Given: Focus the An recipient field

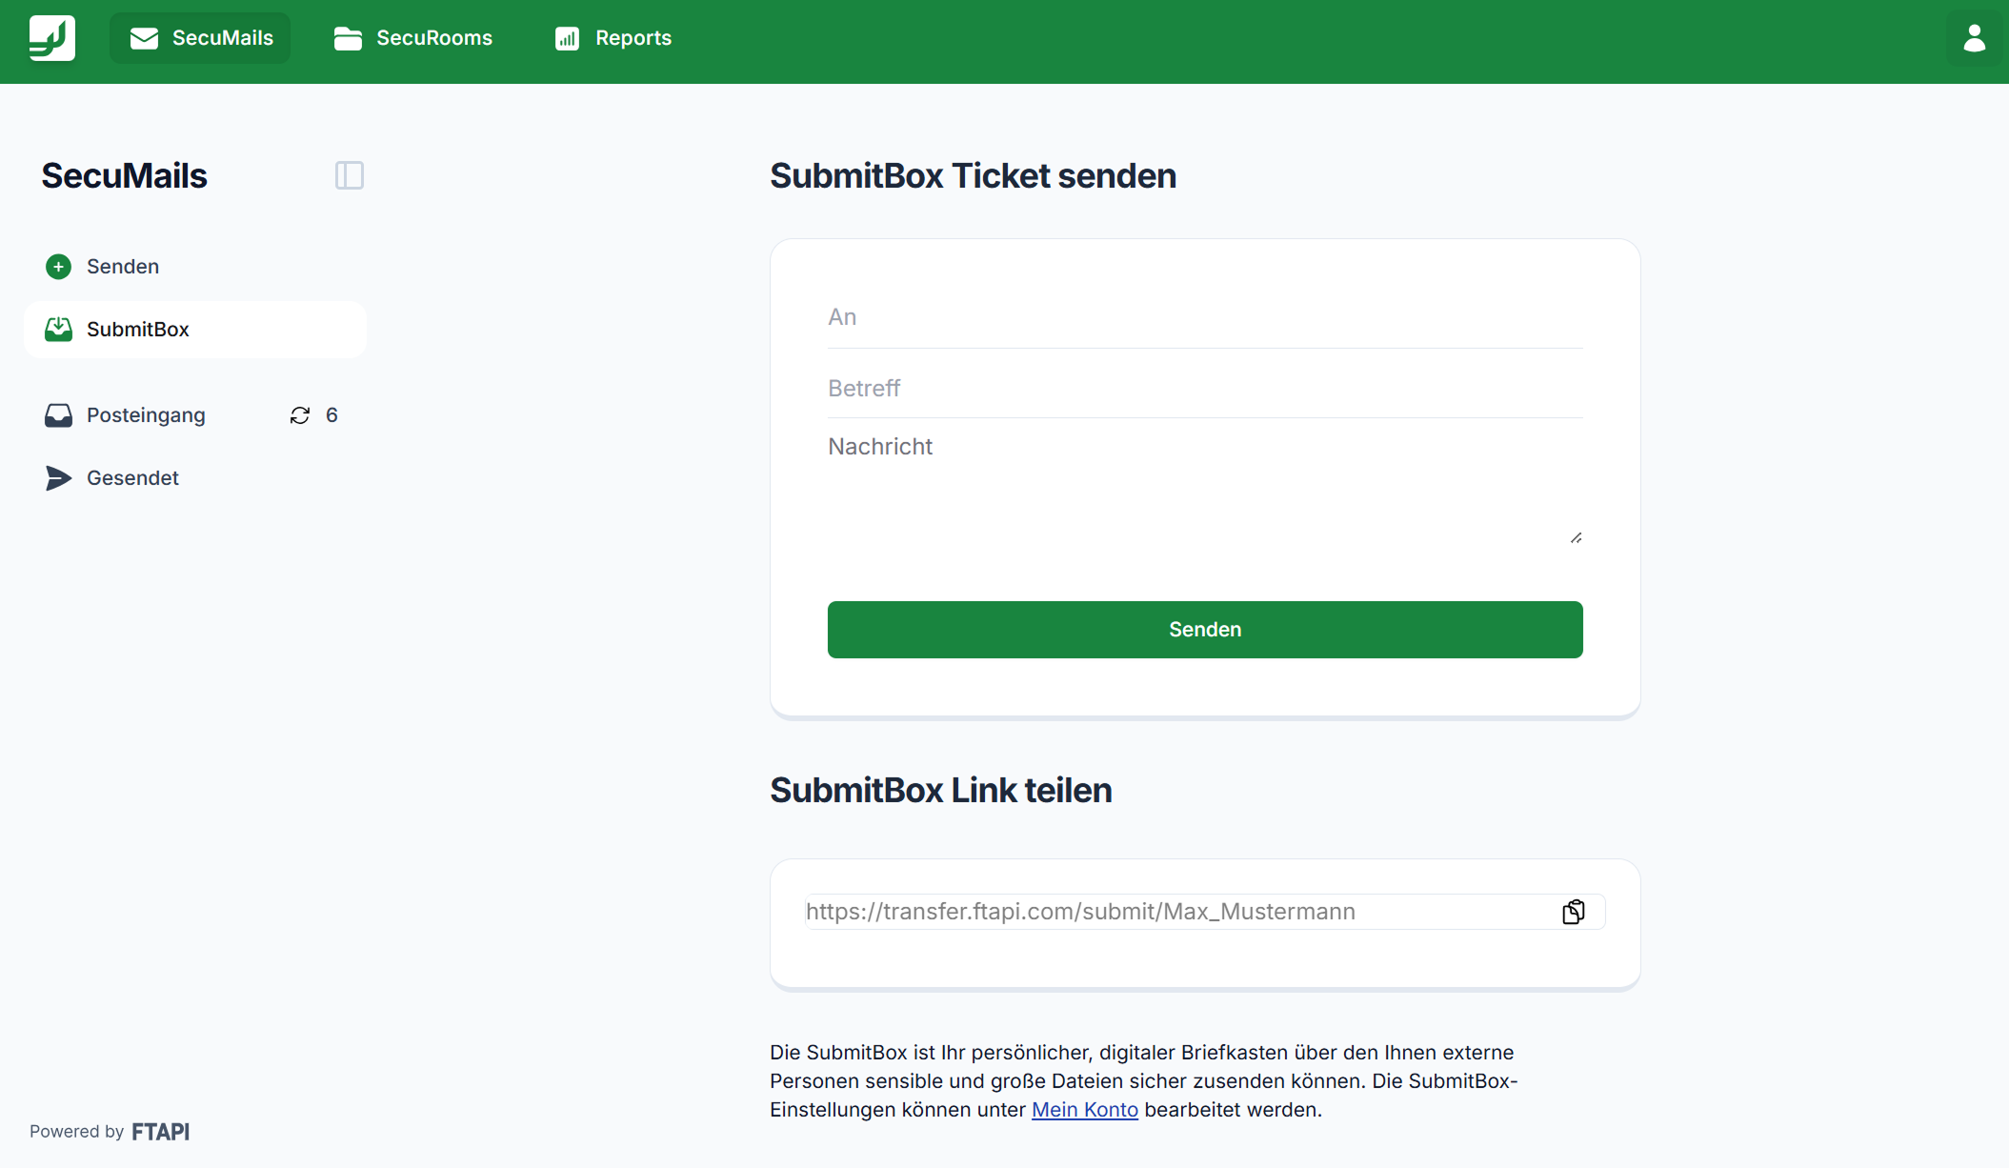Looking at the screenshot, I should click(1205, 318).
